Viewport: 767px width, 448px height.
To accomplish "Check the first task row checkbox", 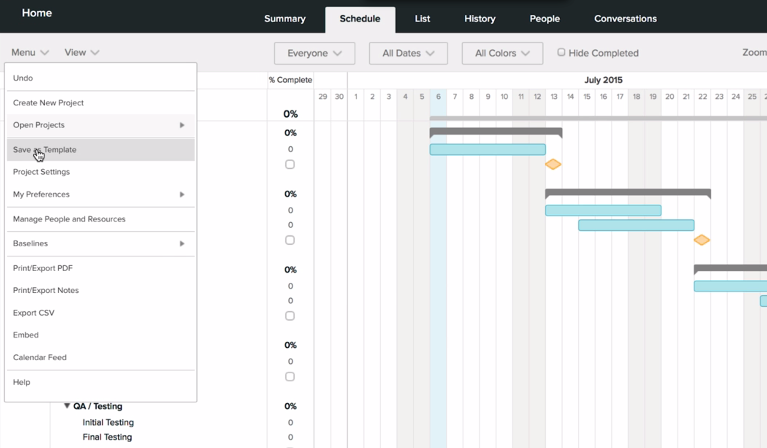I will coord(290,164).
